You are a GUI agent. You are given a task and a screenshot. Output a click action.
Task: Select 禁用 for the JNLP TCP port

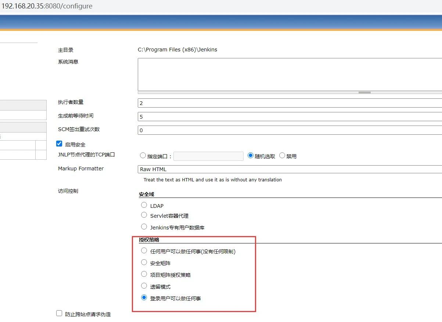[x=282, y=156]
